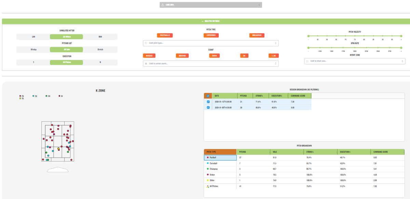Toggle the select-all sessions checkbox
Image resolution: width=410 pixels, height=199 pixels.
click(208, 96)
